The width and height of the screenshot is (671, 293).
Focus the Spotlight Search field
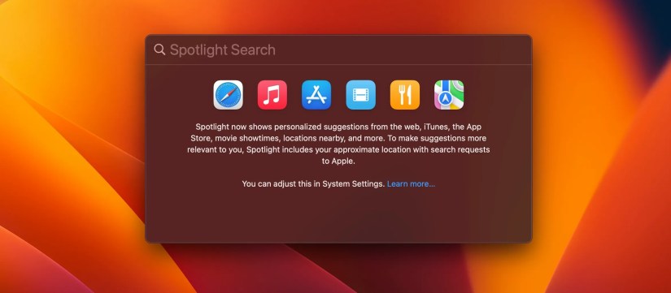tap(338, 50)
